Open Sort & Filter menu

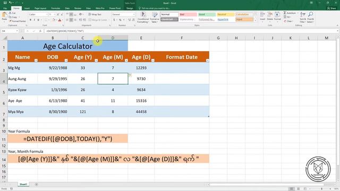(x=303, y=18)
